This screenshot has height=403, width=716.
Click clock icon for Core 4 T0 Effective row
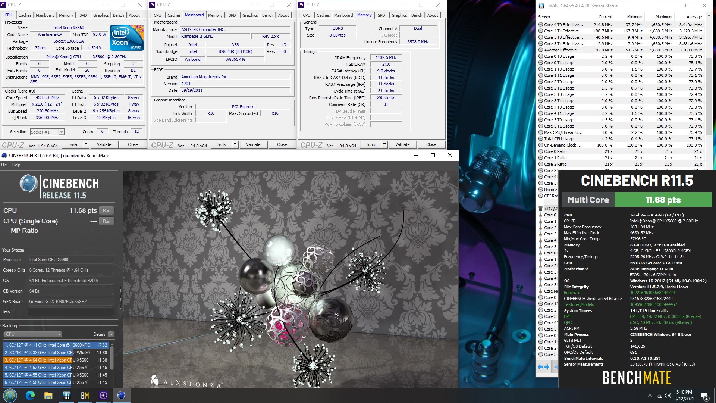click(541, 25)
